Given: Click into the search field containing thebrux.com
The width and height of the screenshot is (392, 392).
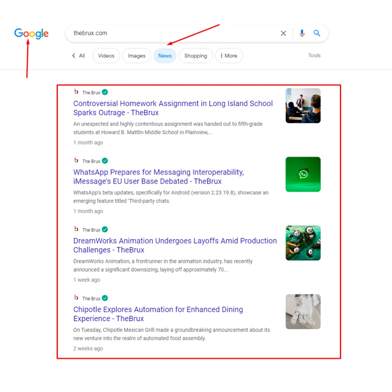Looking at the screenshot, I should [x=172, y=33].
